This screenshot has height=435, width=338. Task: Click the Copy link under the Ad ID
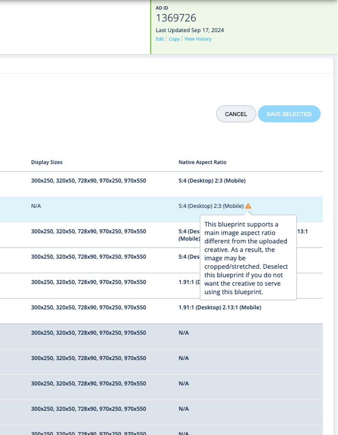click(174, 39)
